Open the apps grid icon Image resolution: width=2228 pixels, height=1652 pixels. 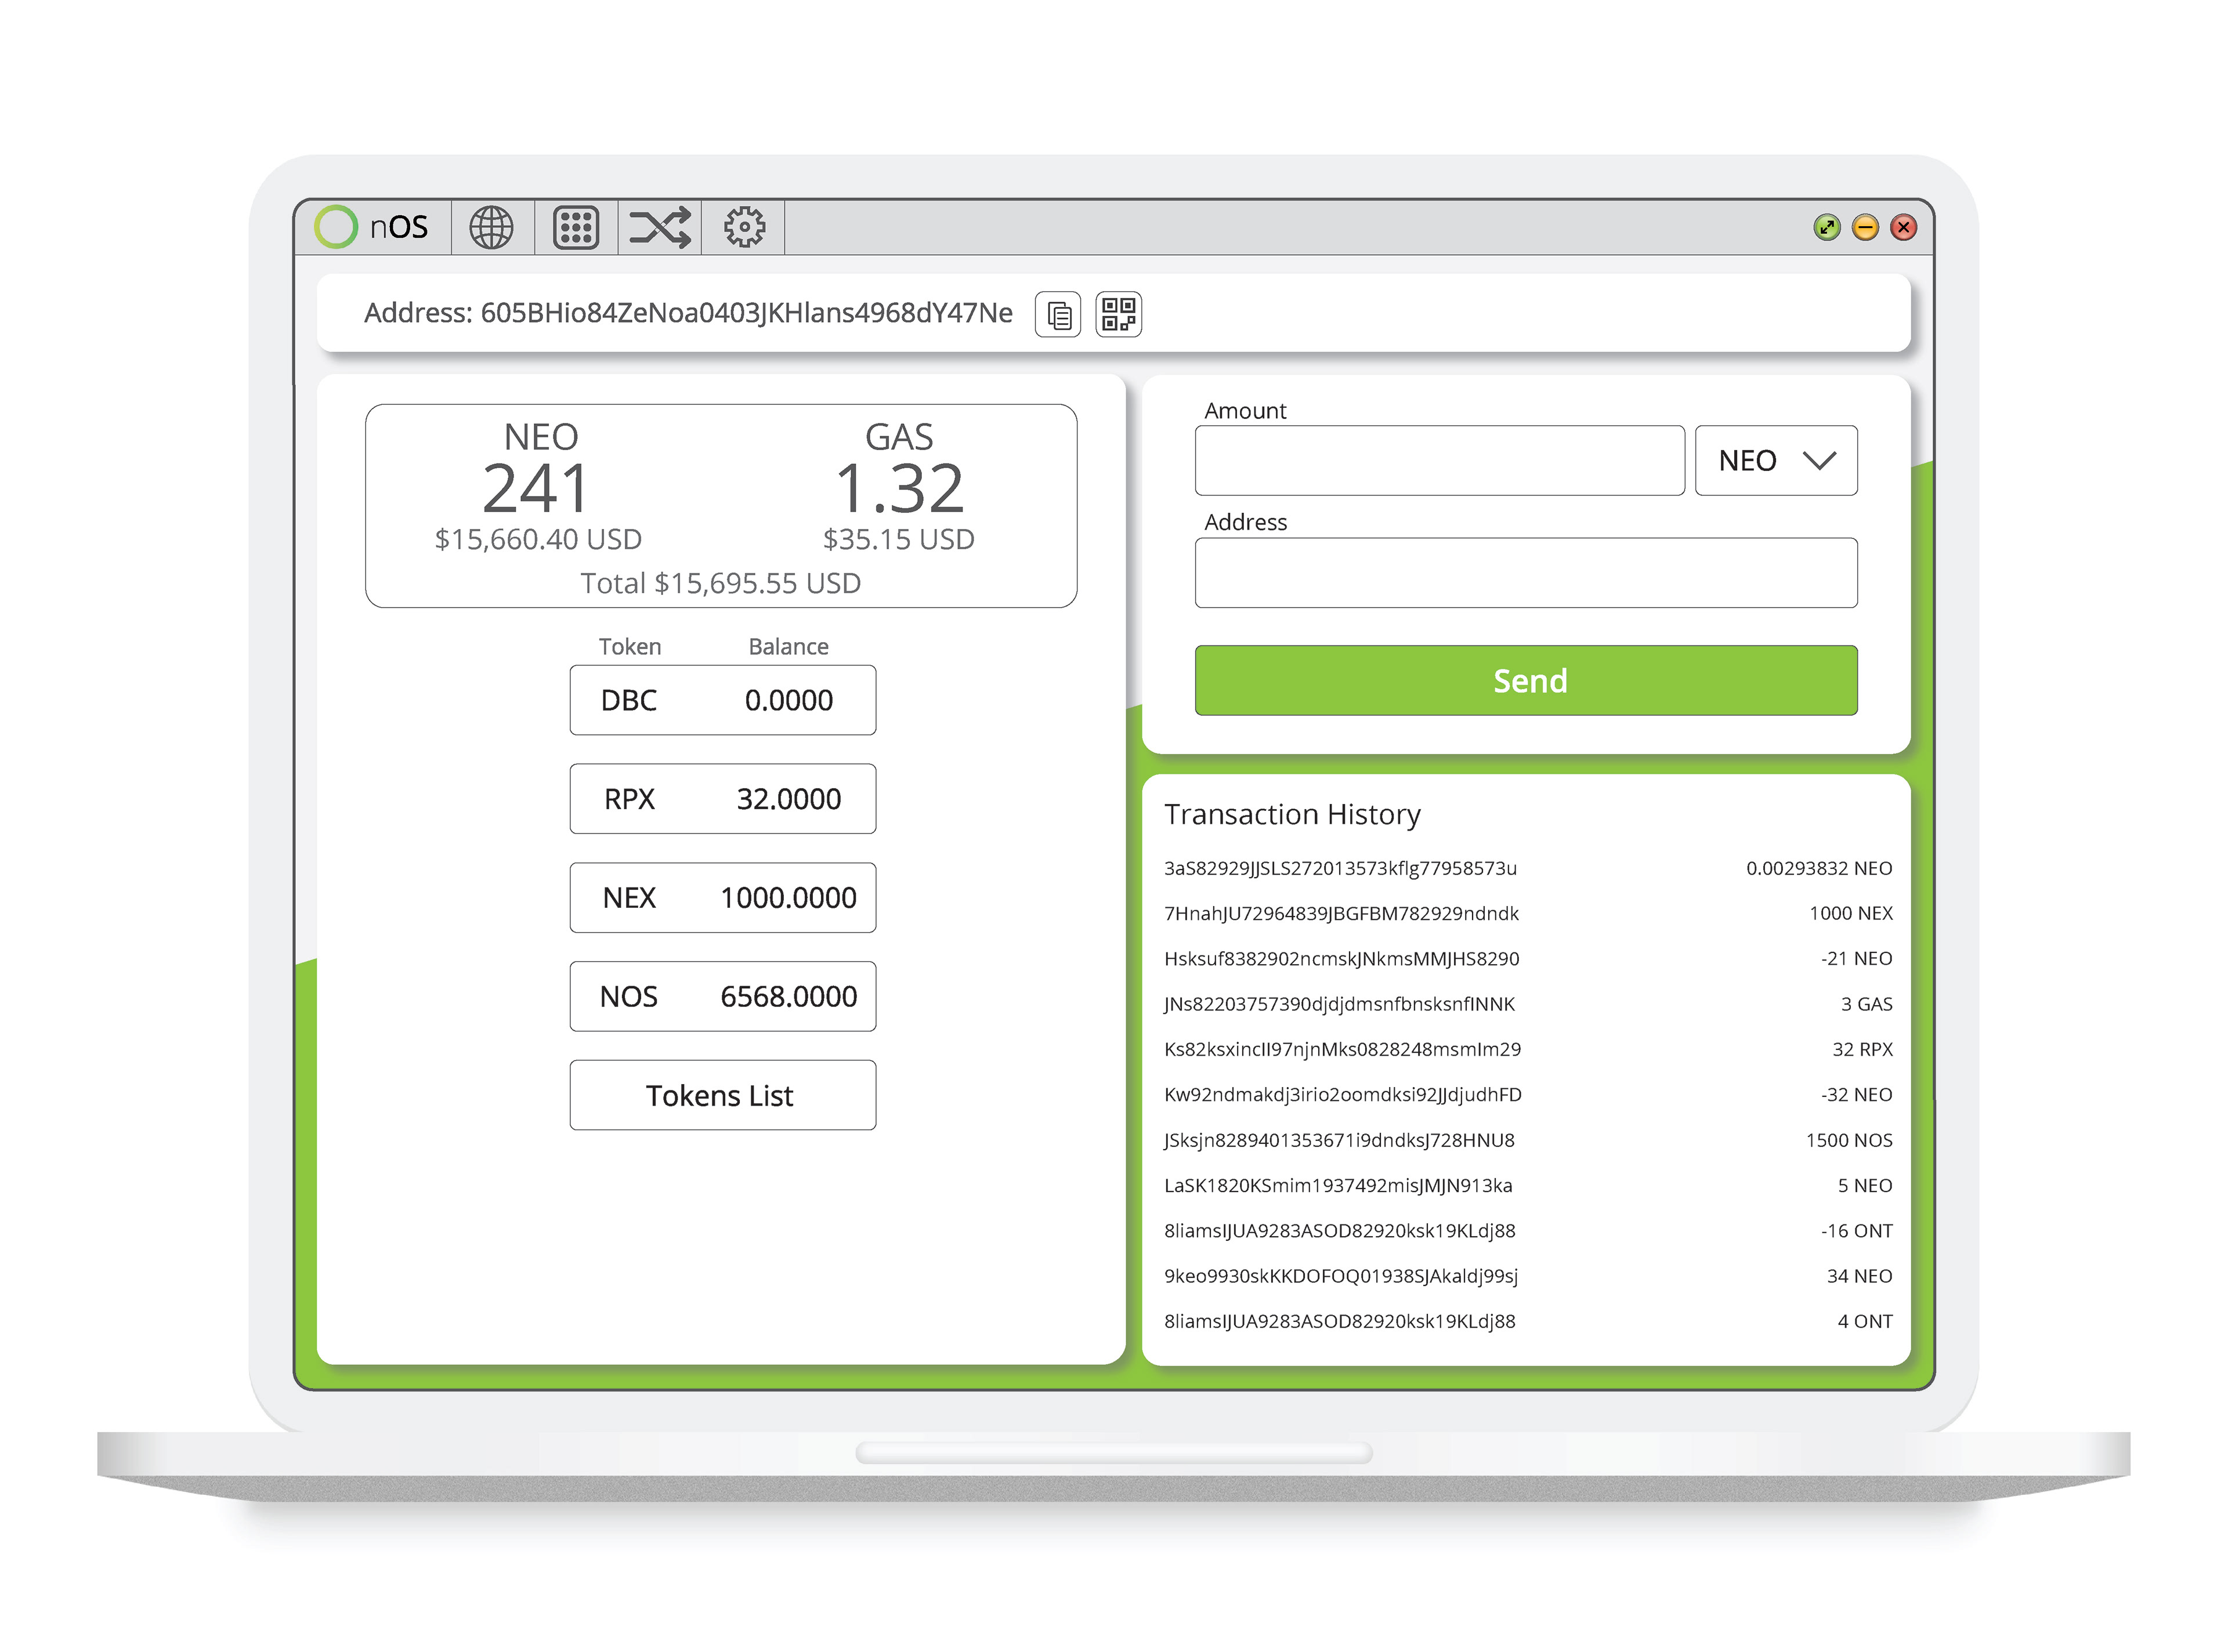(576, 227)
